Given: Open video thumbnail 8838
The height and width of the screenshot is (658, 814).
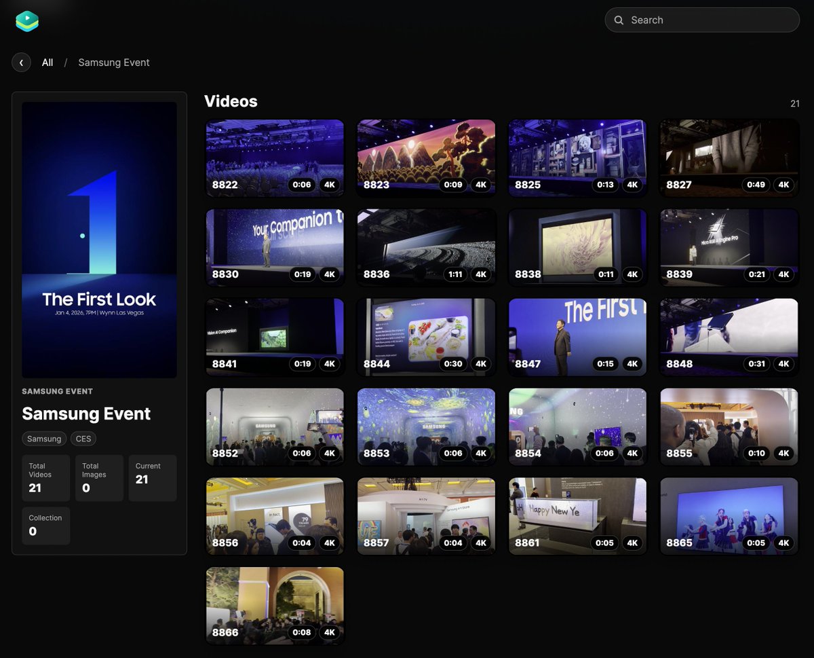Looking at the screenshot, I should (x=578, y=248).
